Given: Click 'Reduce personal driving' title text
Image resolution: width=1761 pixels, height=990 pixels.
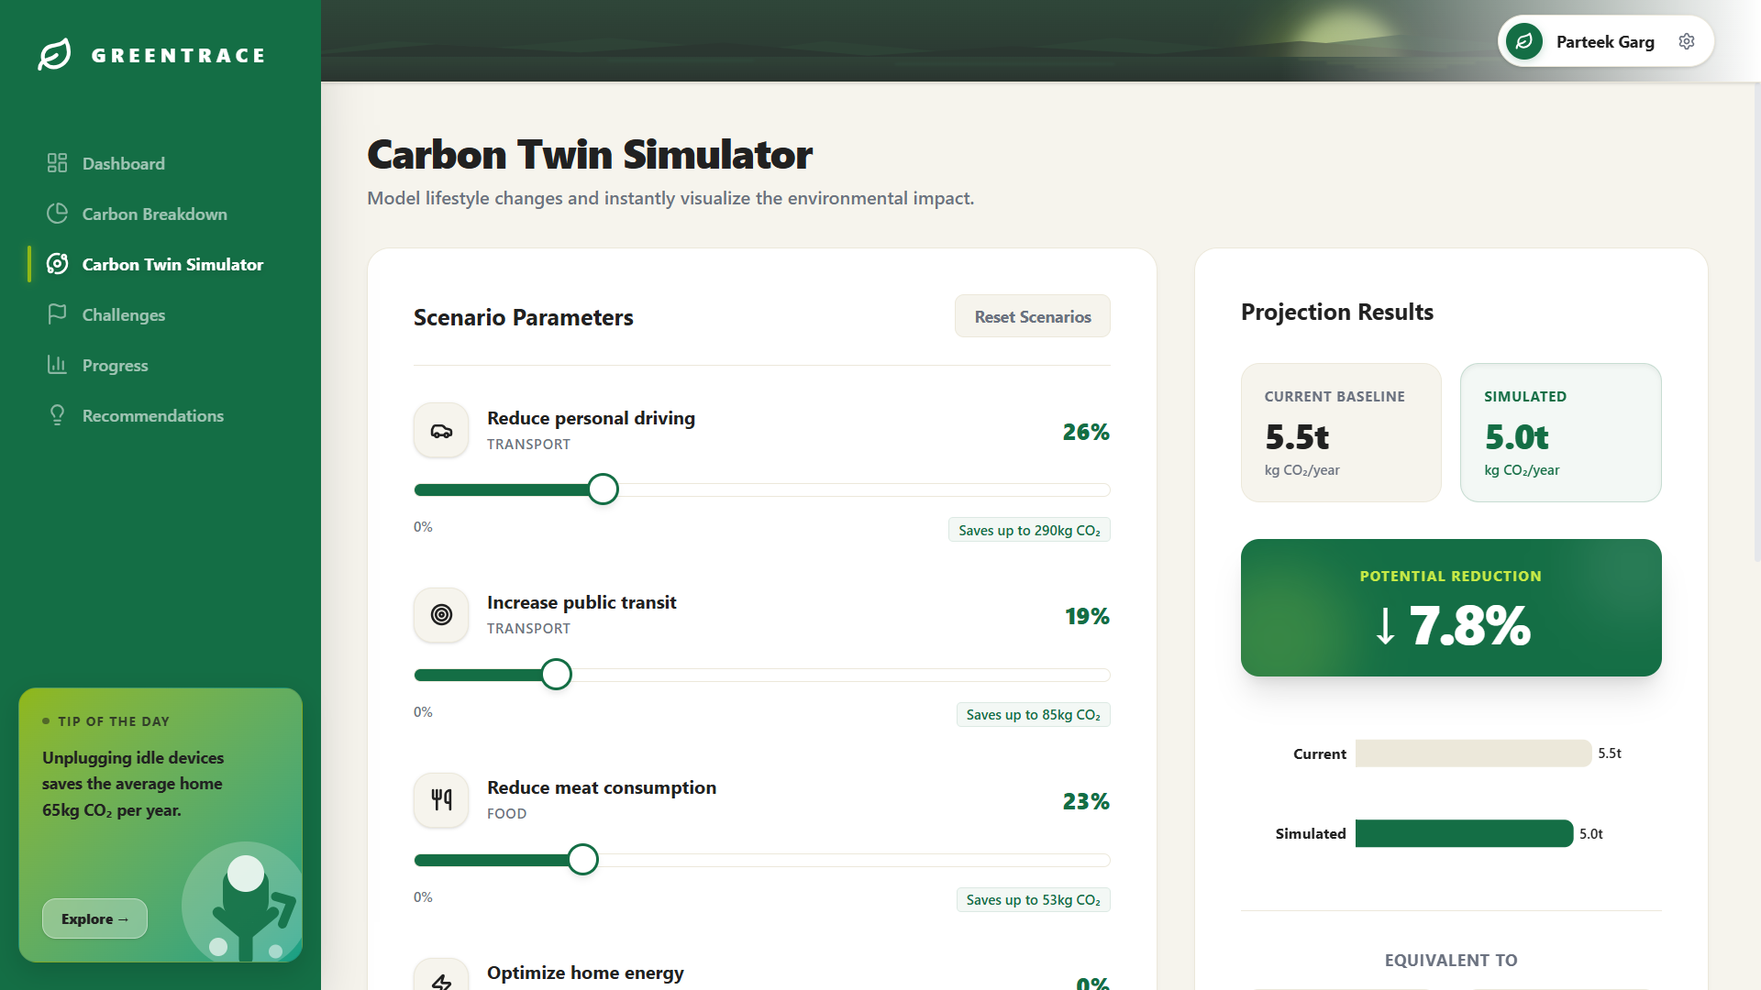Looking at the screenshot, I should click(591, 418).
